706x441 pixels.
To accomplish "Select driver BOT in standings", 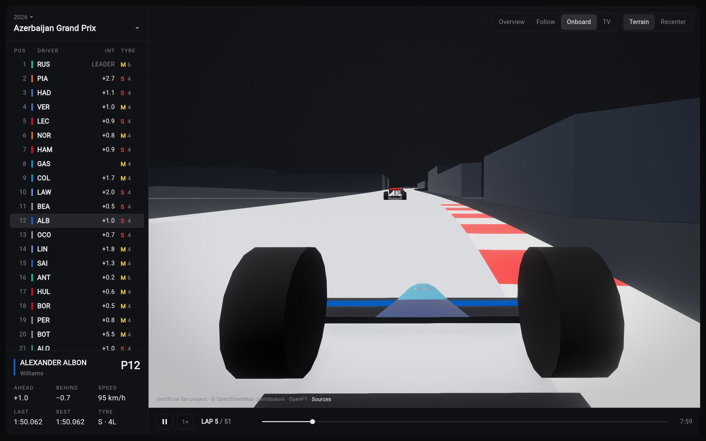I will click(77, 334).
